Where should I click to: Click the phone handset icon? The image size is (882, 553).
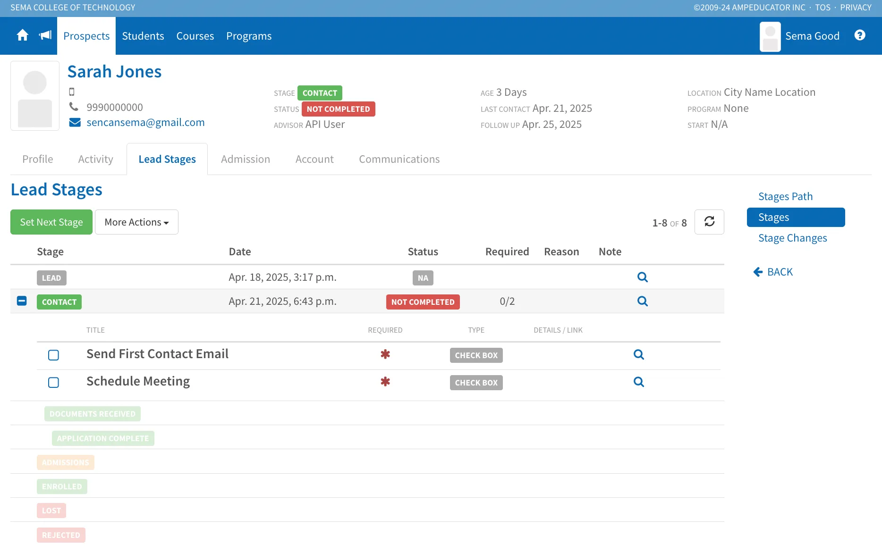point(74,106)
